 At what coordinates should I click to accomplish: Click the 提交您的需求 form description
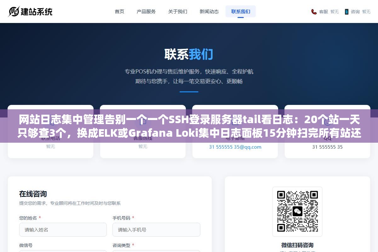tap(70, 203)
